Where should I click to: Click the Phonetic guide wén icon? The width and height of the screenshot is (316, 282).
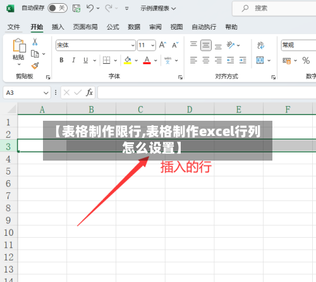(x=167, y=60)
